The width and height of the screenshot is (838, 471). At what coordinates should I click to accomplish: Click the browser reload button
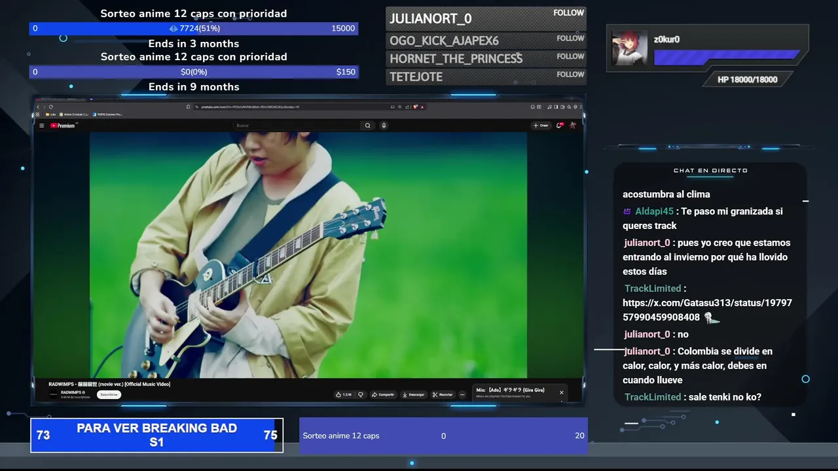pyautogui.click(x=51, y=107)
